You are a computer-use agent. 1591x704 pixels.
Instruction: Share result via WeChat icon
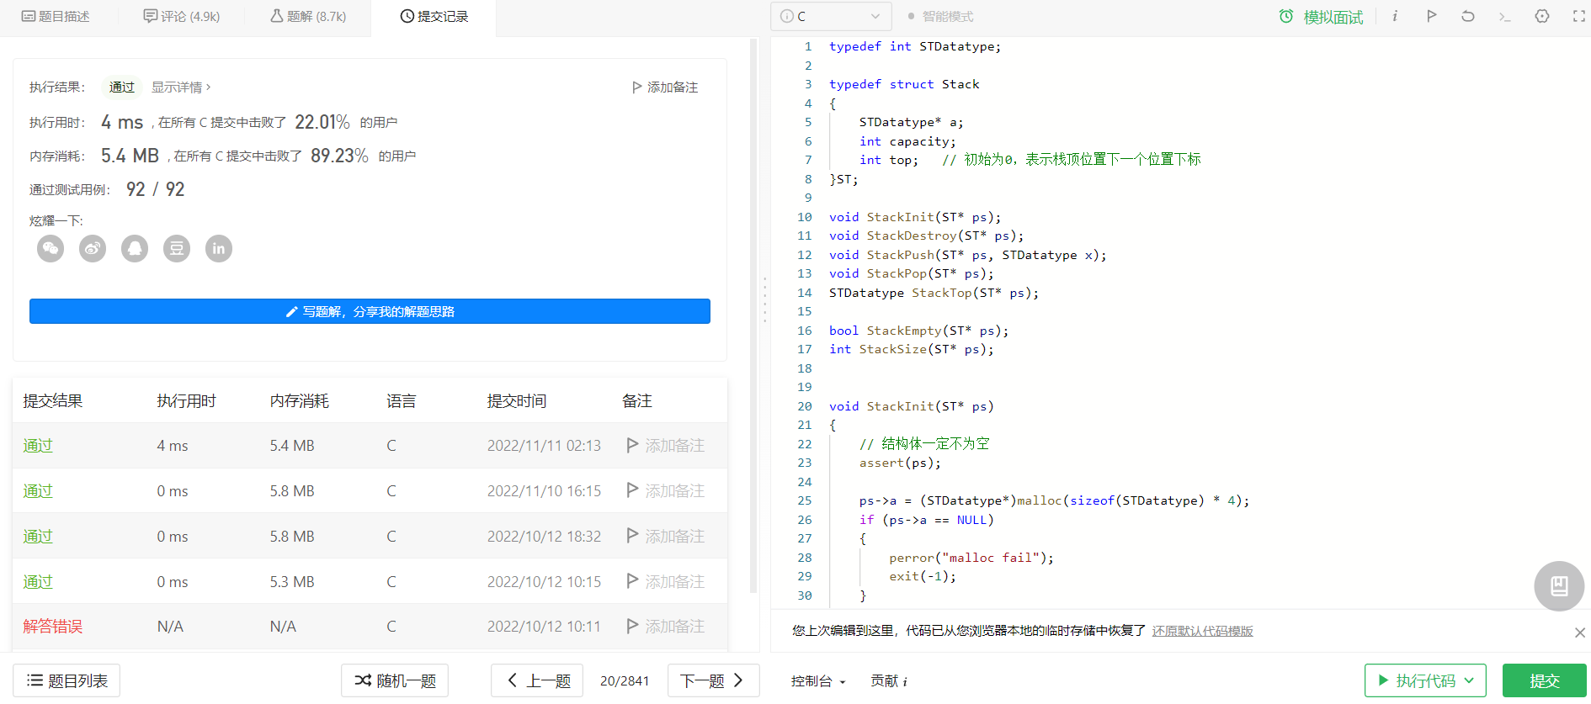coord(51,248)
